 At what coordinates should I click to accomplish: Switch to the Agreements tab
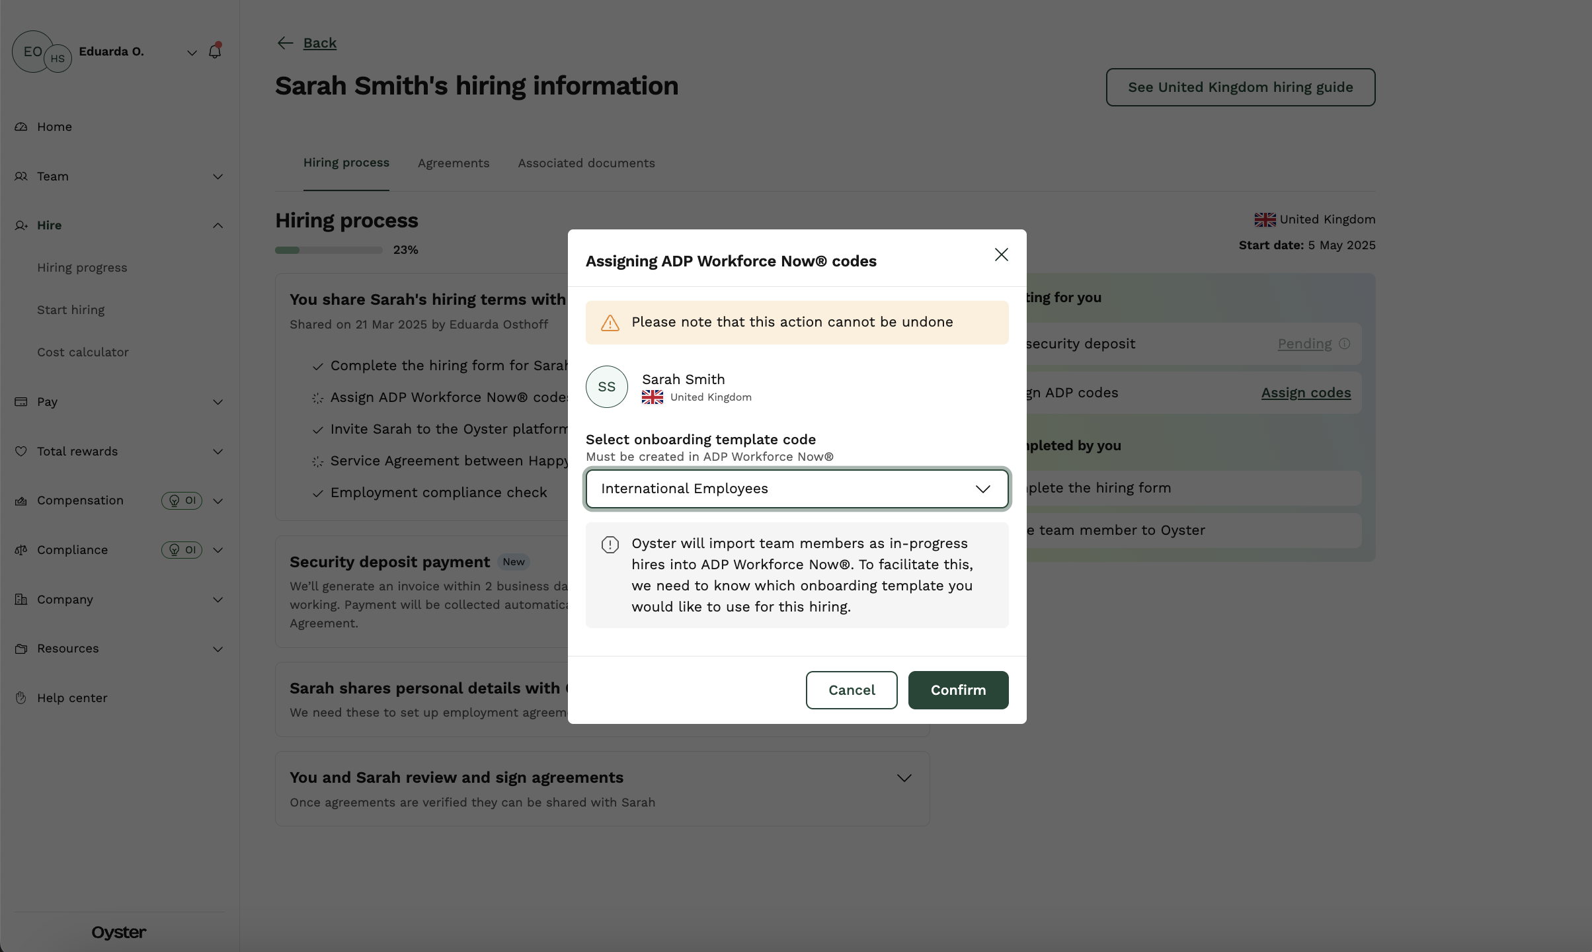[x=454, y=163]
